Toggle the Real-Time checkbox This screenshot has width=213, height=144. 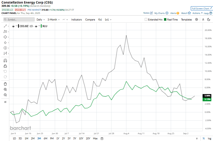165,20
